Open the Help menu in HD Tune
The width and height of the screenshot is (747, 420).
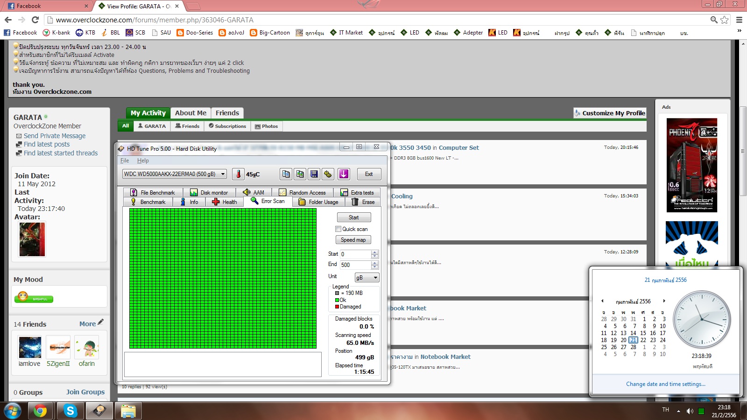(x=143, y=161)
